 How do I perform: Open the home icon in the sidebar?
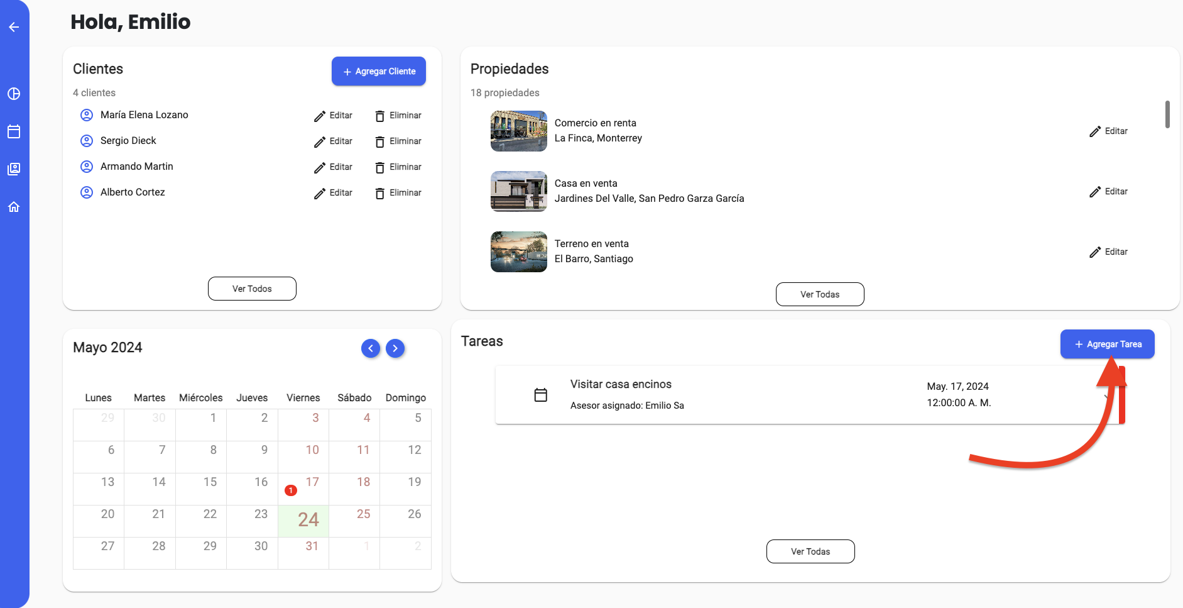pyautogui.click(x=14, y=207)
